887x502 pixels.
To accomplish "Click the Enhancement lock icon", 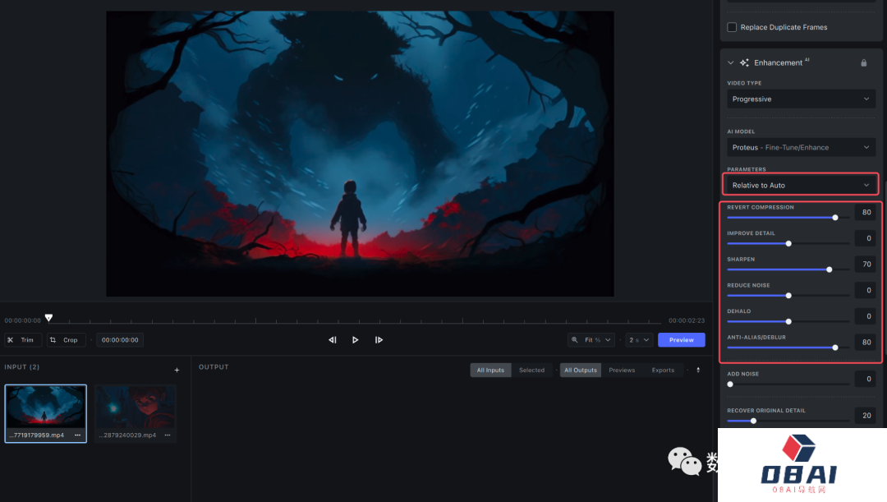I will 863,62.
